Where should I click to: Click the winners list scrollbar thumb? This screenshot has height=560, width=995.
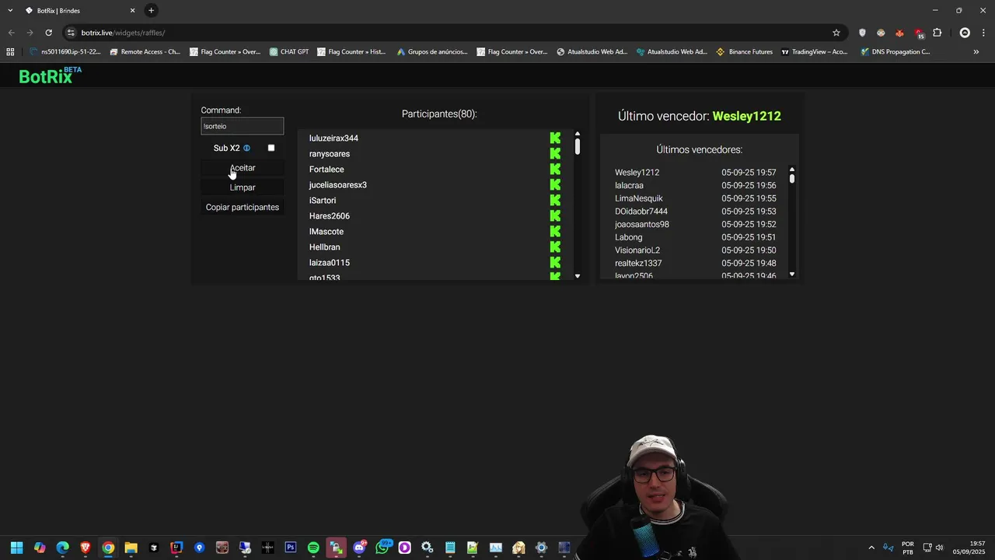pos(792,178)
